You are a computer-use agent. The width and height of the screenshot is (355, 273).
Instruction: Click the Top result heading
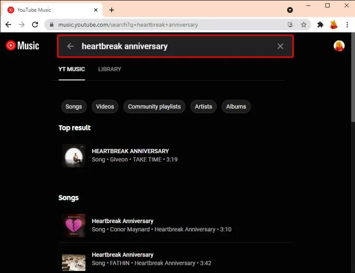[75, 128]
